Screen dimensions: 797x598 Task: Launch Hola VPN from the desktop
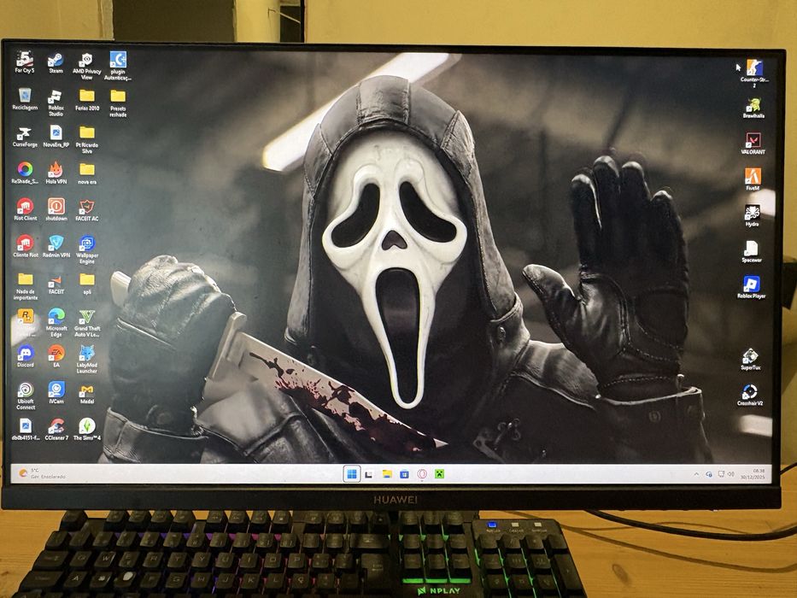(56, 173)
